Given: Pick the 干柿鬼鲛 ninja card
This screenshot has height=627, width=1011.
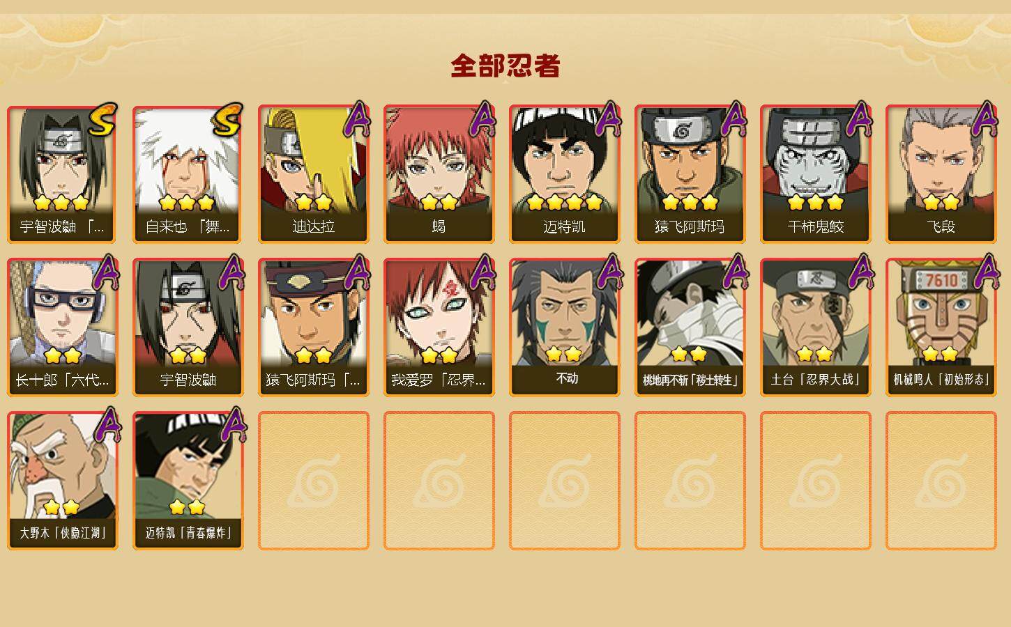Looking at the screenshot, I should [x=816, y=174].
